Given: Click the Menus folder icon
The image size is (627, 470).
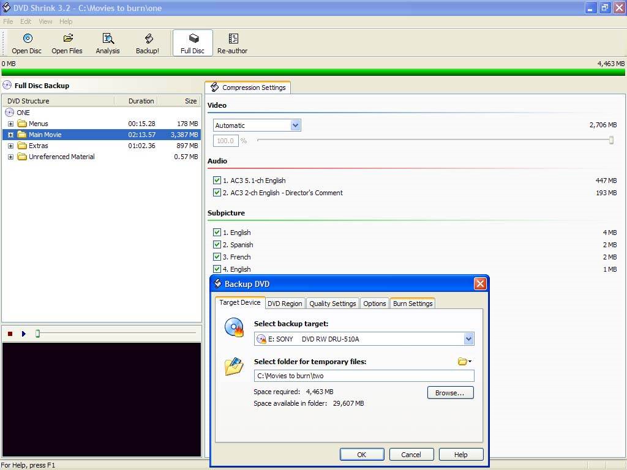Looking at the screenshot, I should pos(22,124).
